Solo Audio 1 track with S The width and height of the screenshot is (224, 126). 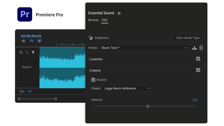click(x=27, y=52)
